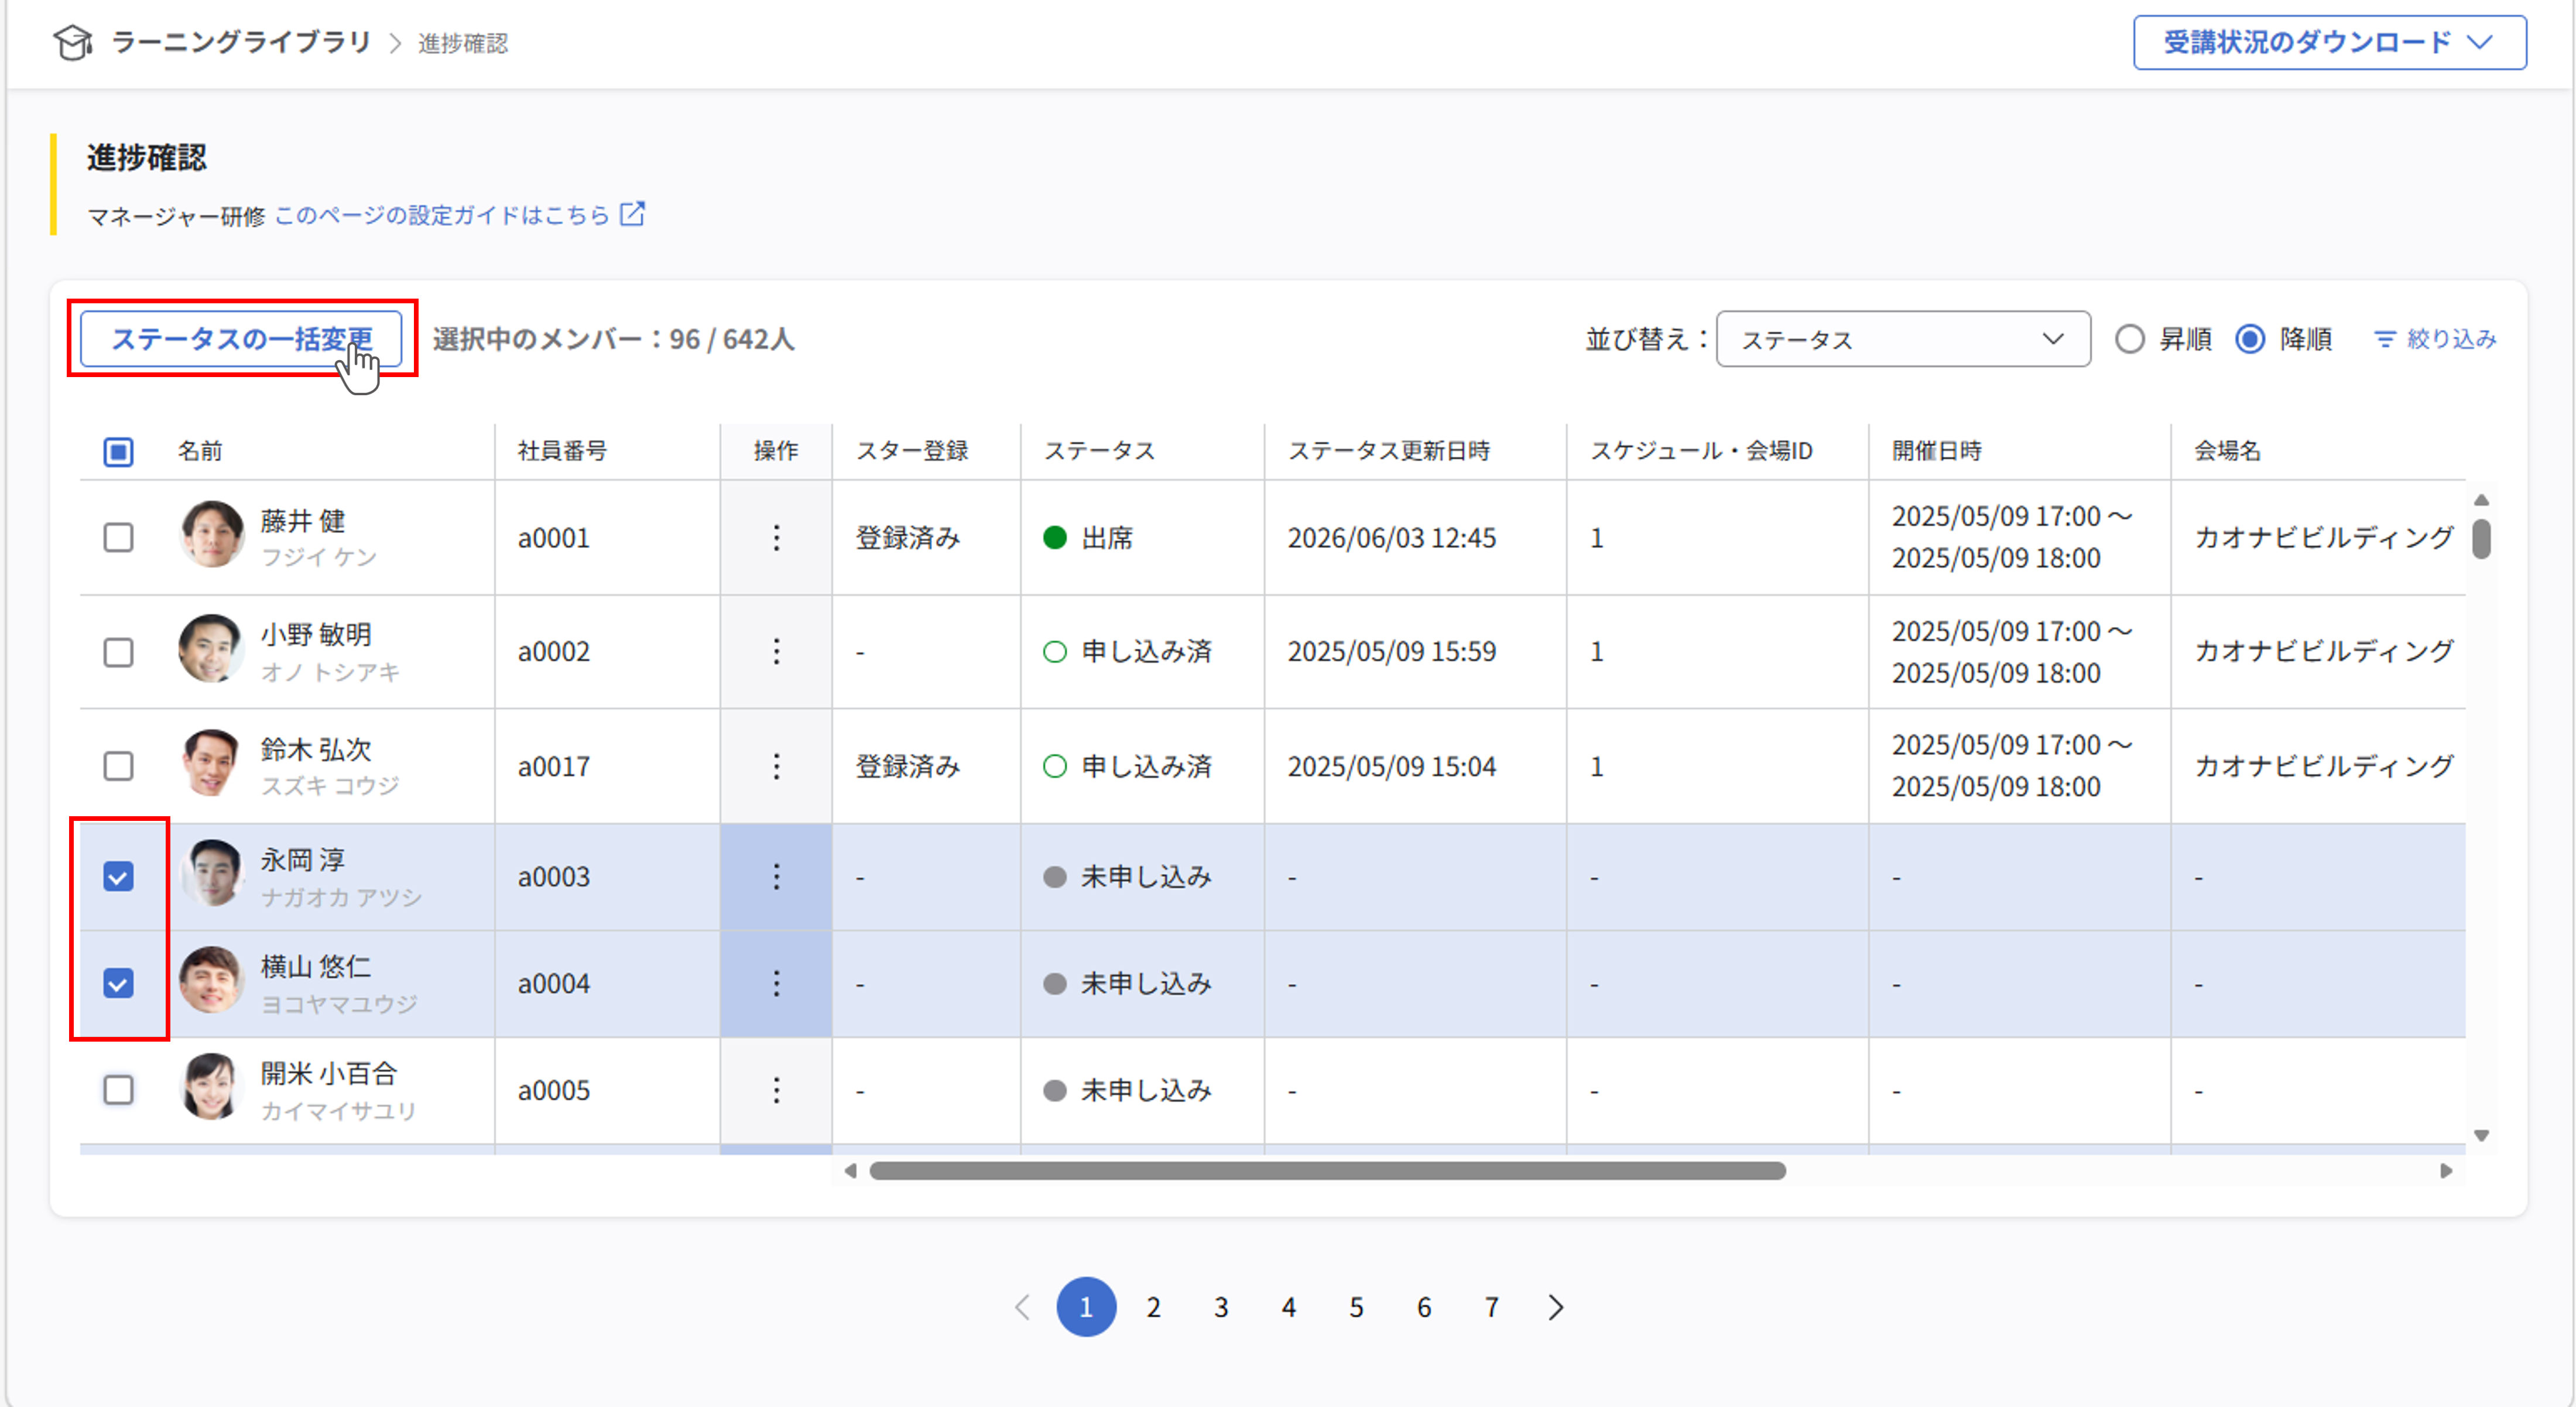Open the row actions menu for 小野 敏明
Image resolution: width=2576 pixels, height=1407 pixels.
coord(776,652)
